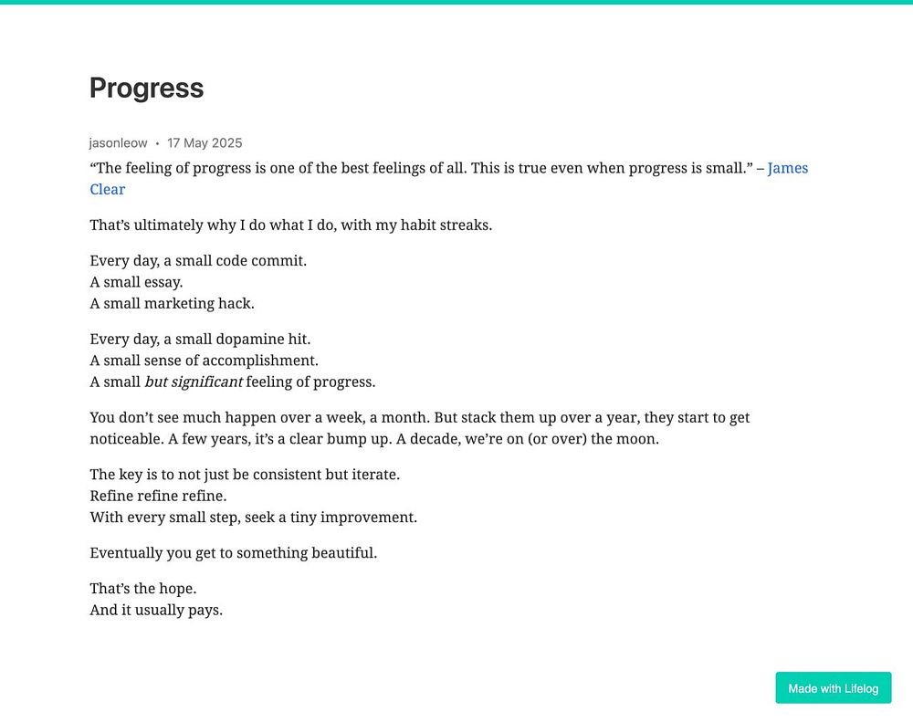913x722 pixels.
Task: Click the 'Refine refine refine.' line
Action: click(158, 496)
